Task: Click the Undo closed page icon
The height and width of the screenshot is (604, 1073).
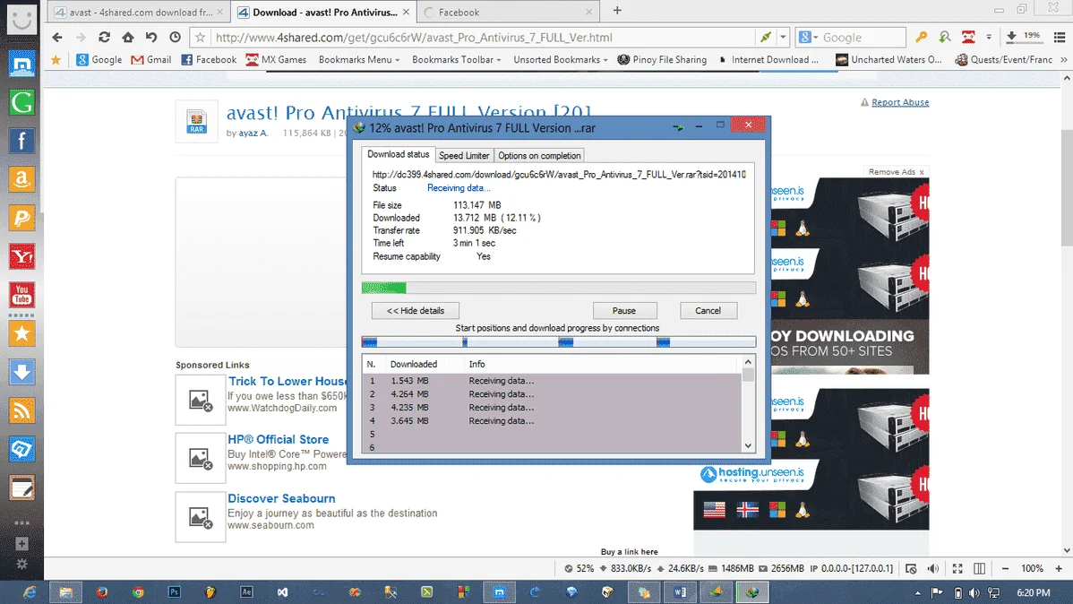Action: tap(151, 38)
